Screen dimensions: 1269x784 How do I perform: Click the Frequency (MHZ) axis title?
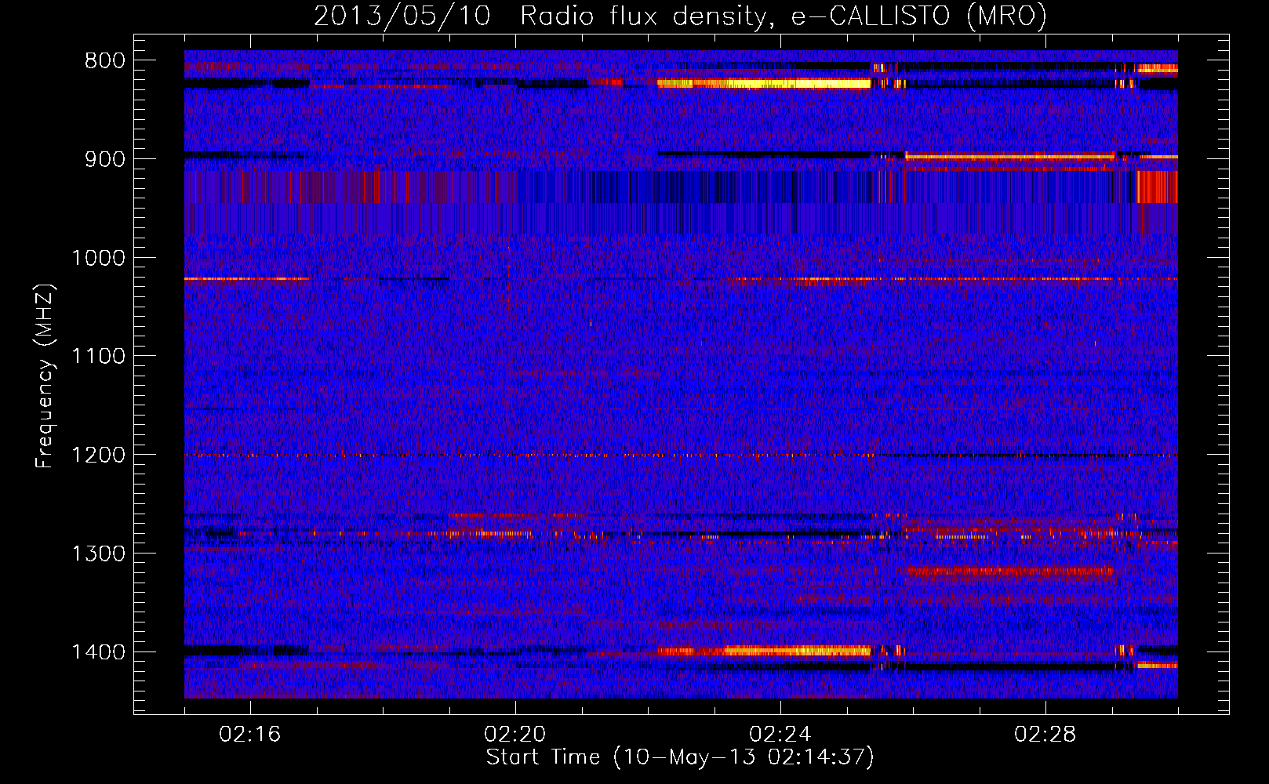tap(45, 376)
